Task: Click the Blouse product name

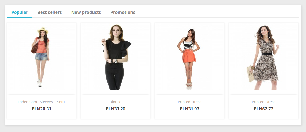Action: [x=115, y=102]
